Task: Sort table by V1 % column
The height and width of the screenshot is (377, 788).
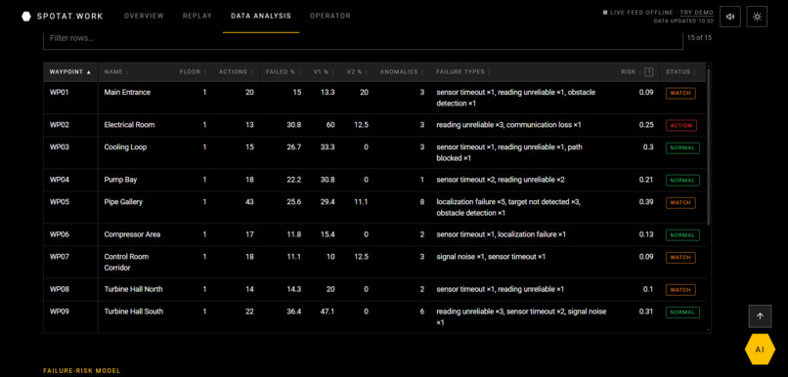Action: 324,72
